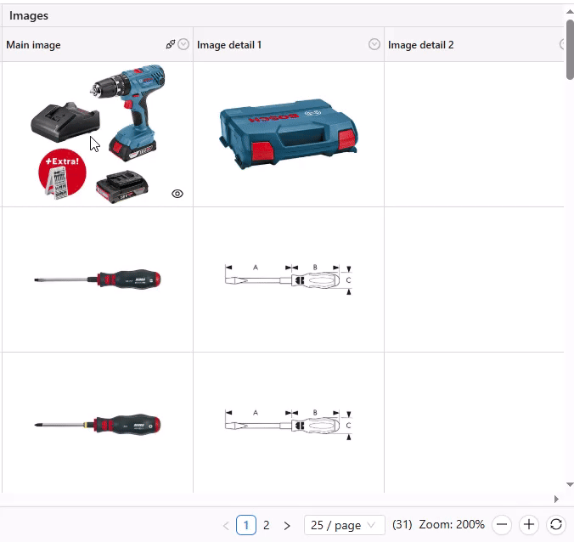Click the link icon in Main image header

point(171,45)
